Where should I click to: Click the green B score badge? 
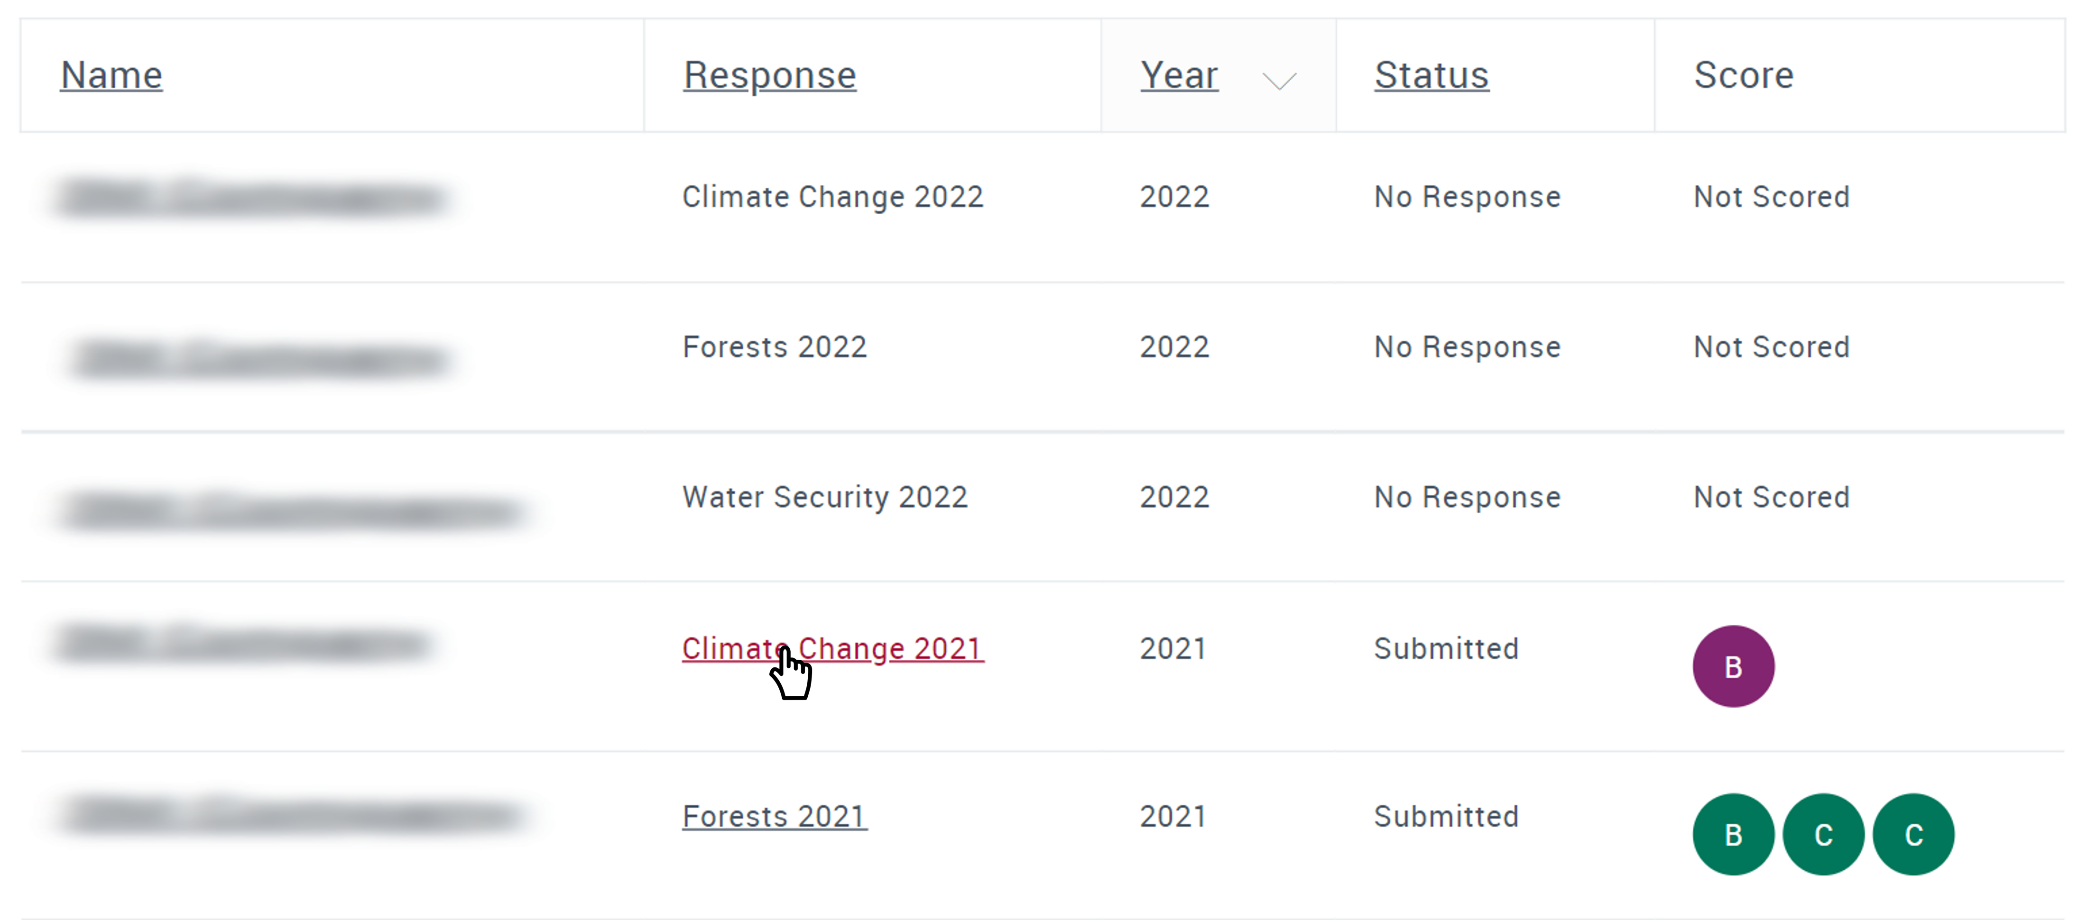pos(1733,834)
